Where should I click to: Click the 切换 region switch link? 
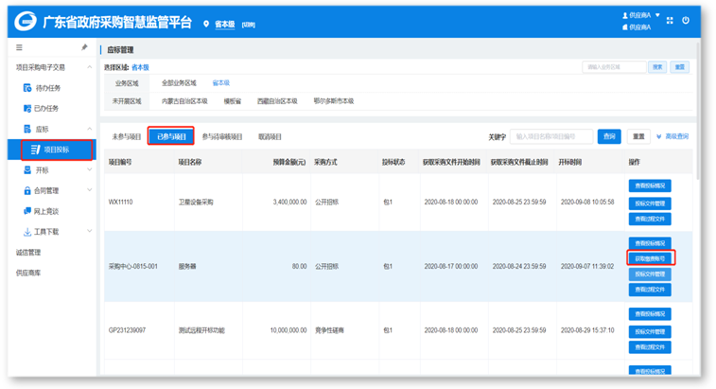(x=249, y=25)
